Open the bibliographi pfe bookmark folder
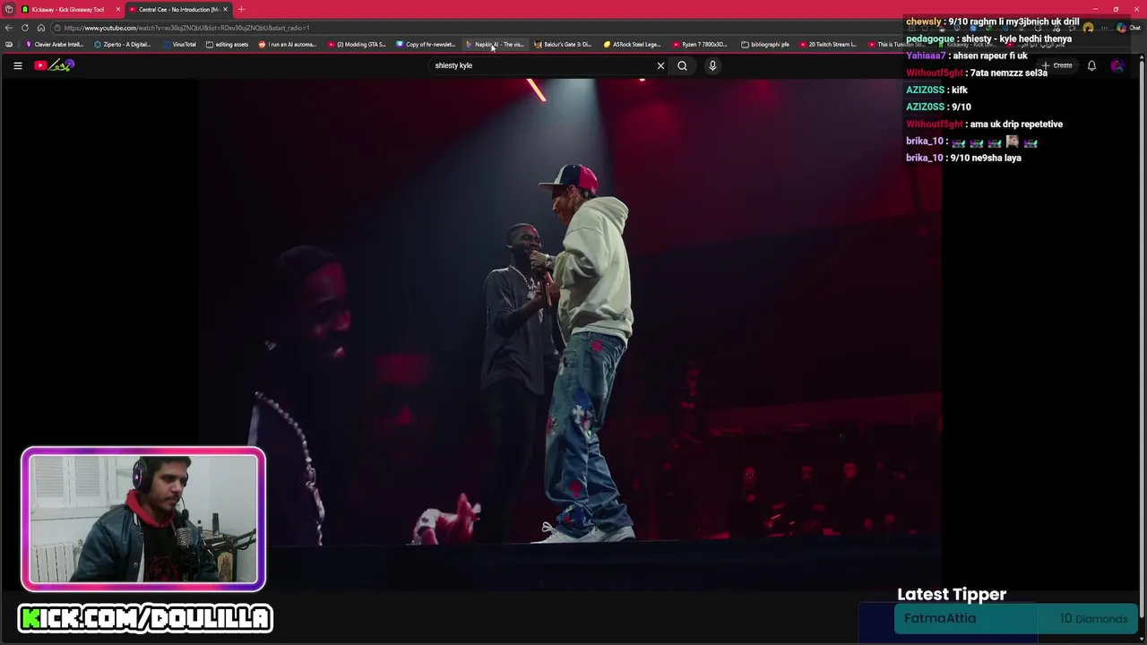1147x645 pixels. click(x=766, y=44)
